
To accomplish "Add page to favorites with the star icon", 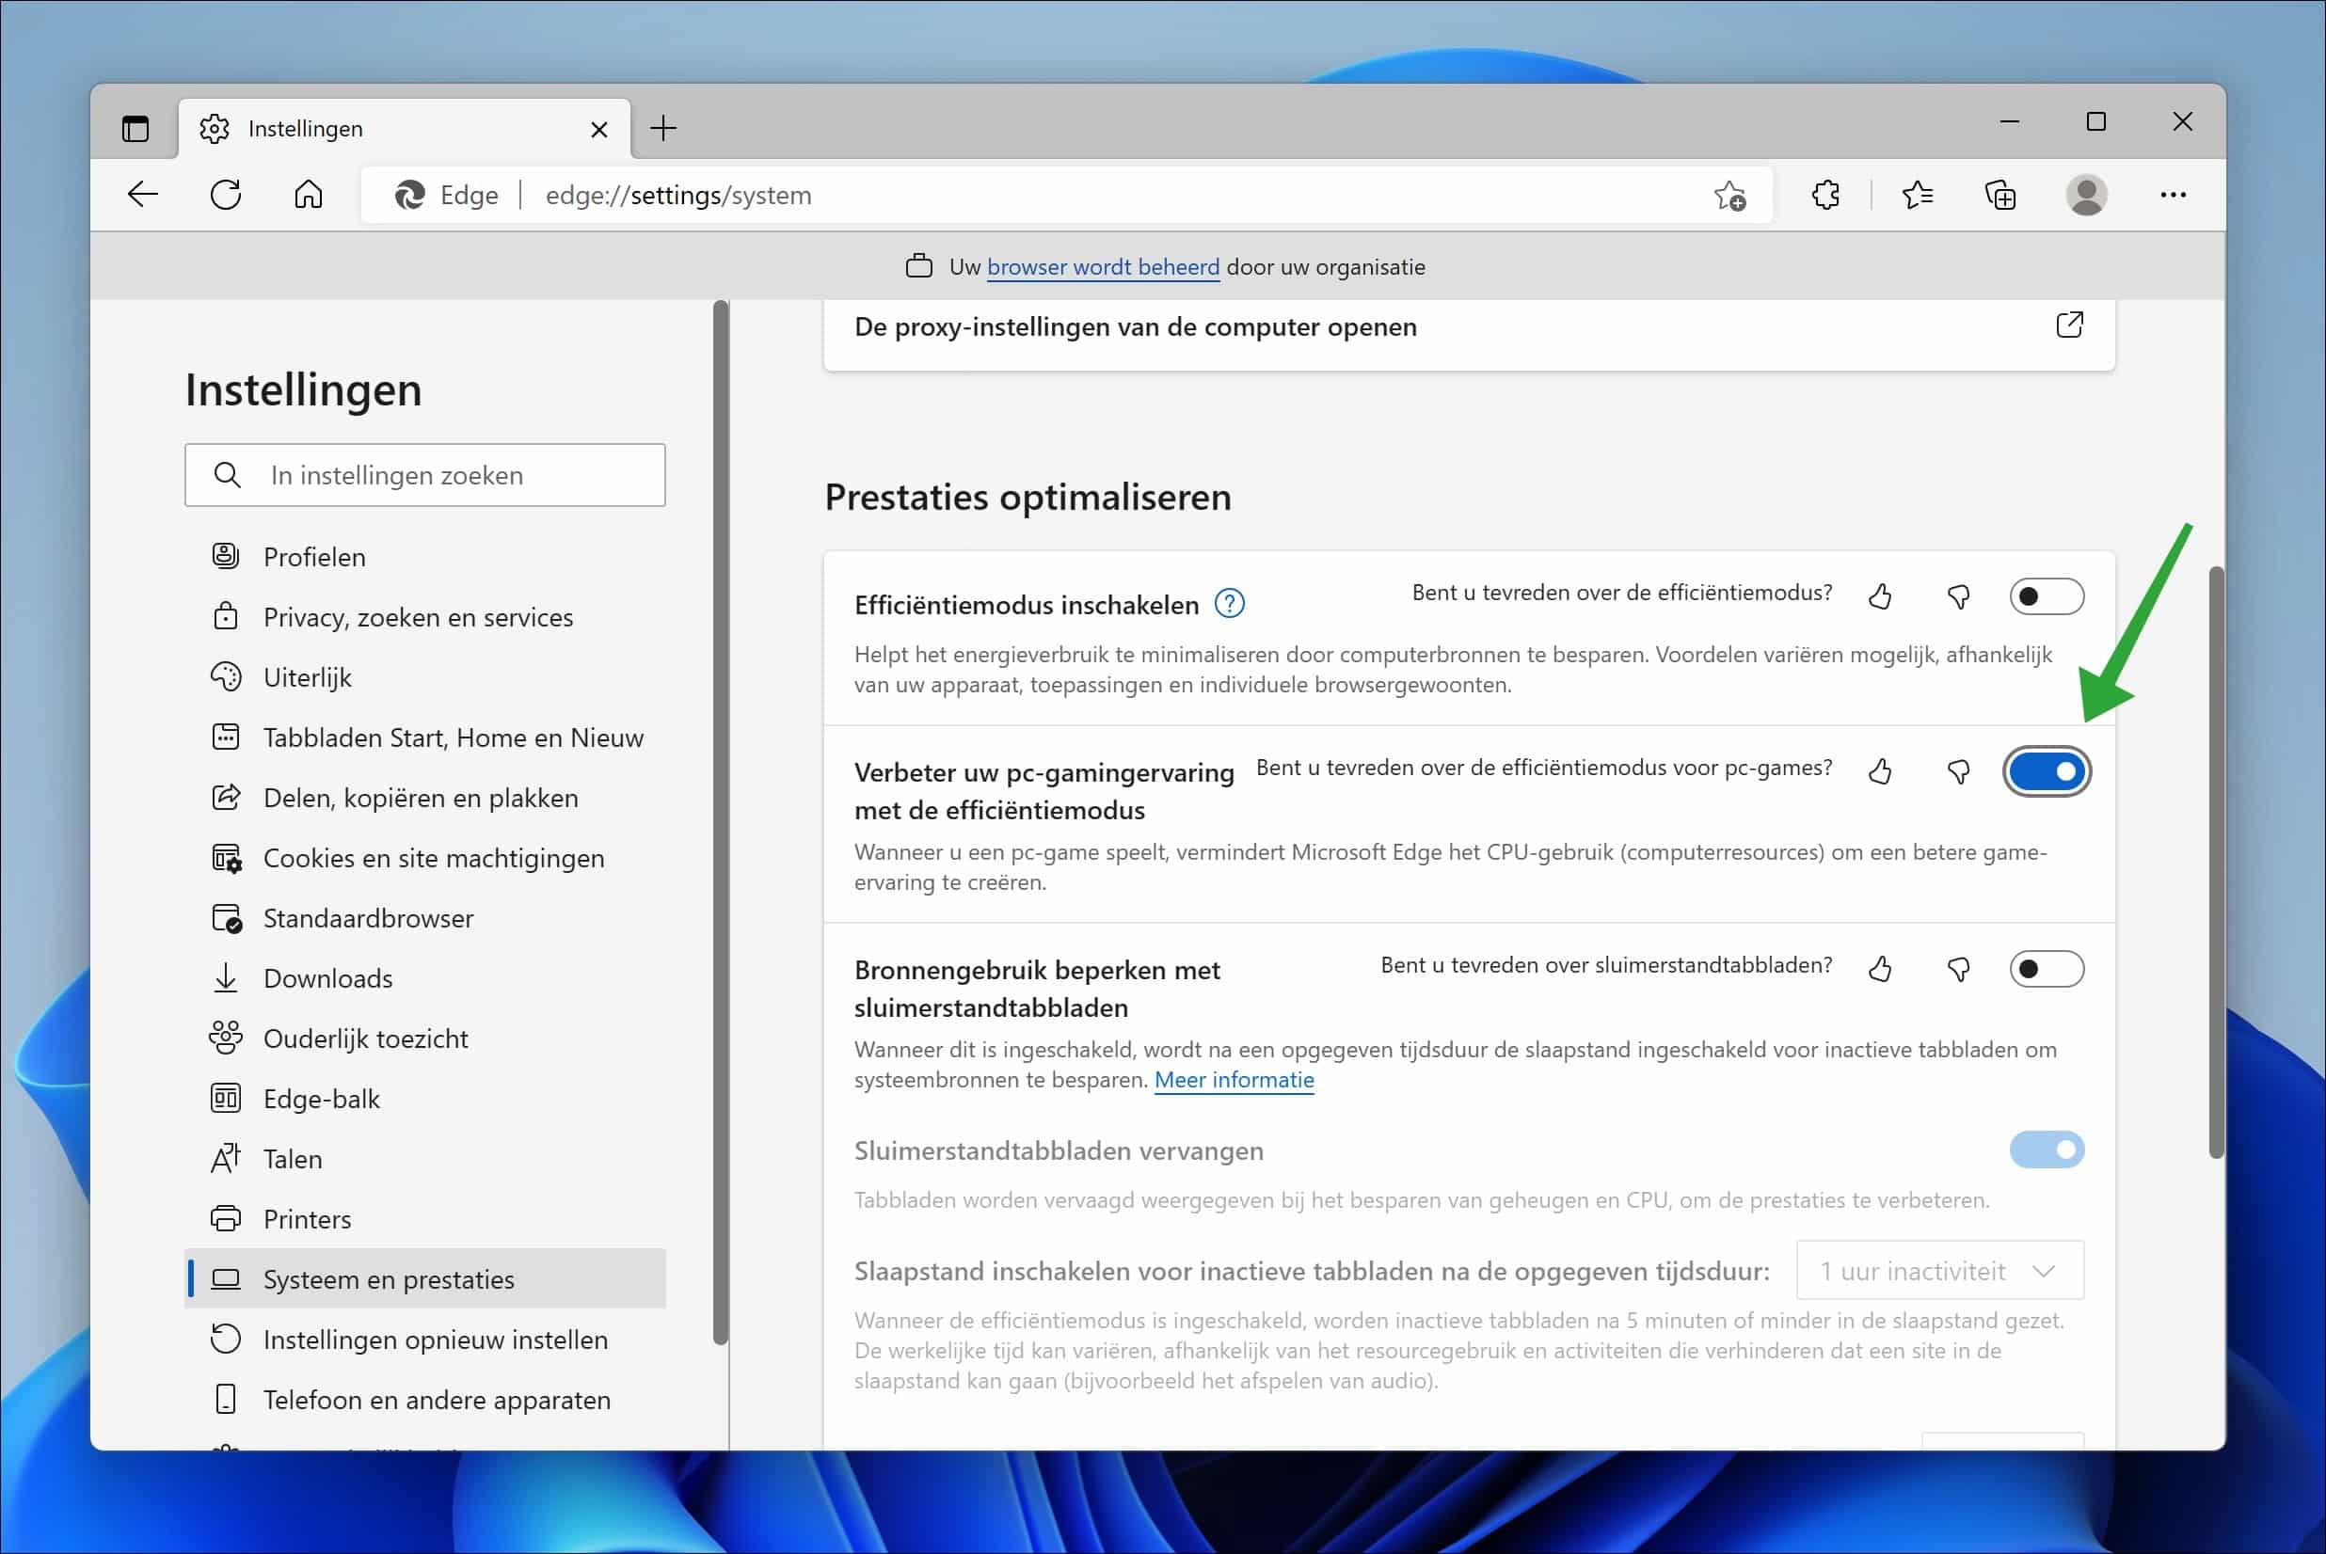I will pyautogui.click(x=1729, y=194).
